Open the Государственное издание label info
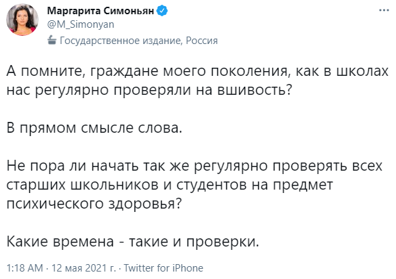 coord(121,41)
